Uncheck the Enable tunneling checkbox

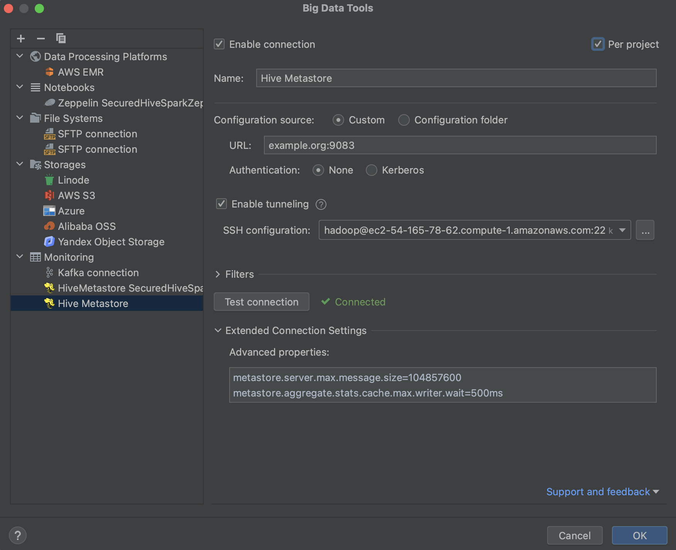pos(221,204)
